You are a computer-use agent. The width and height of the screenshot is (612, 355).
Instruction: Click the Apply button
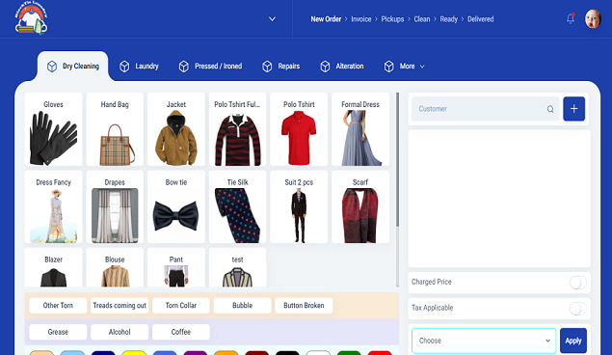click(573, 341)
